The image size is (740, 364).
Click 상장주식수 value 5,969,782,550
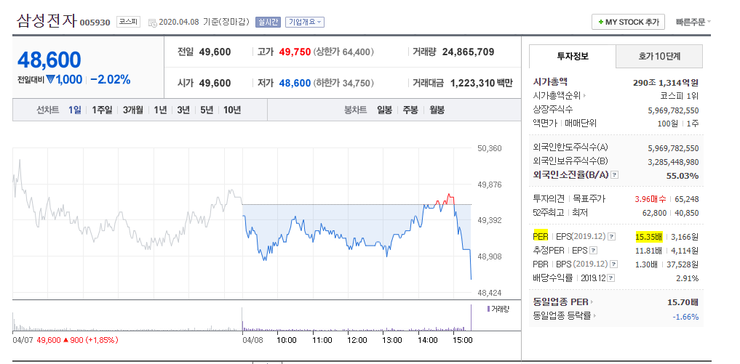coord(674,110)
